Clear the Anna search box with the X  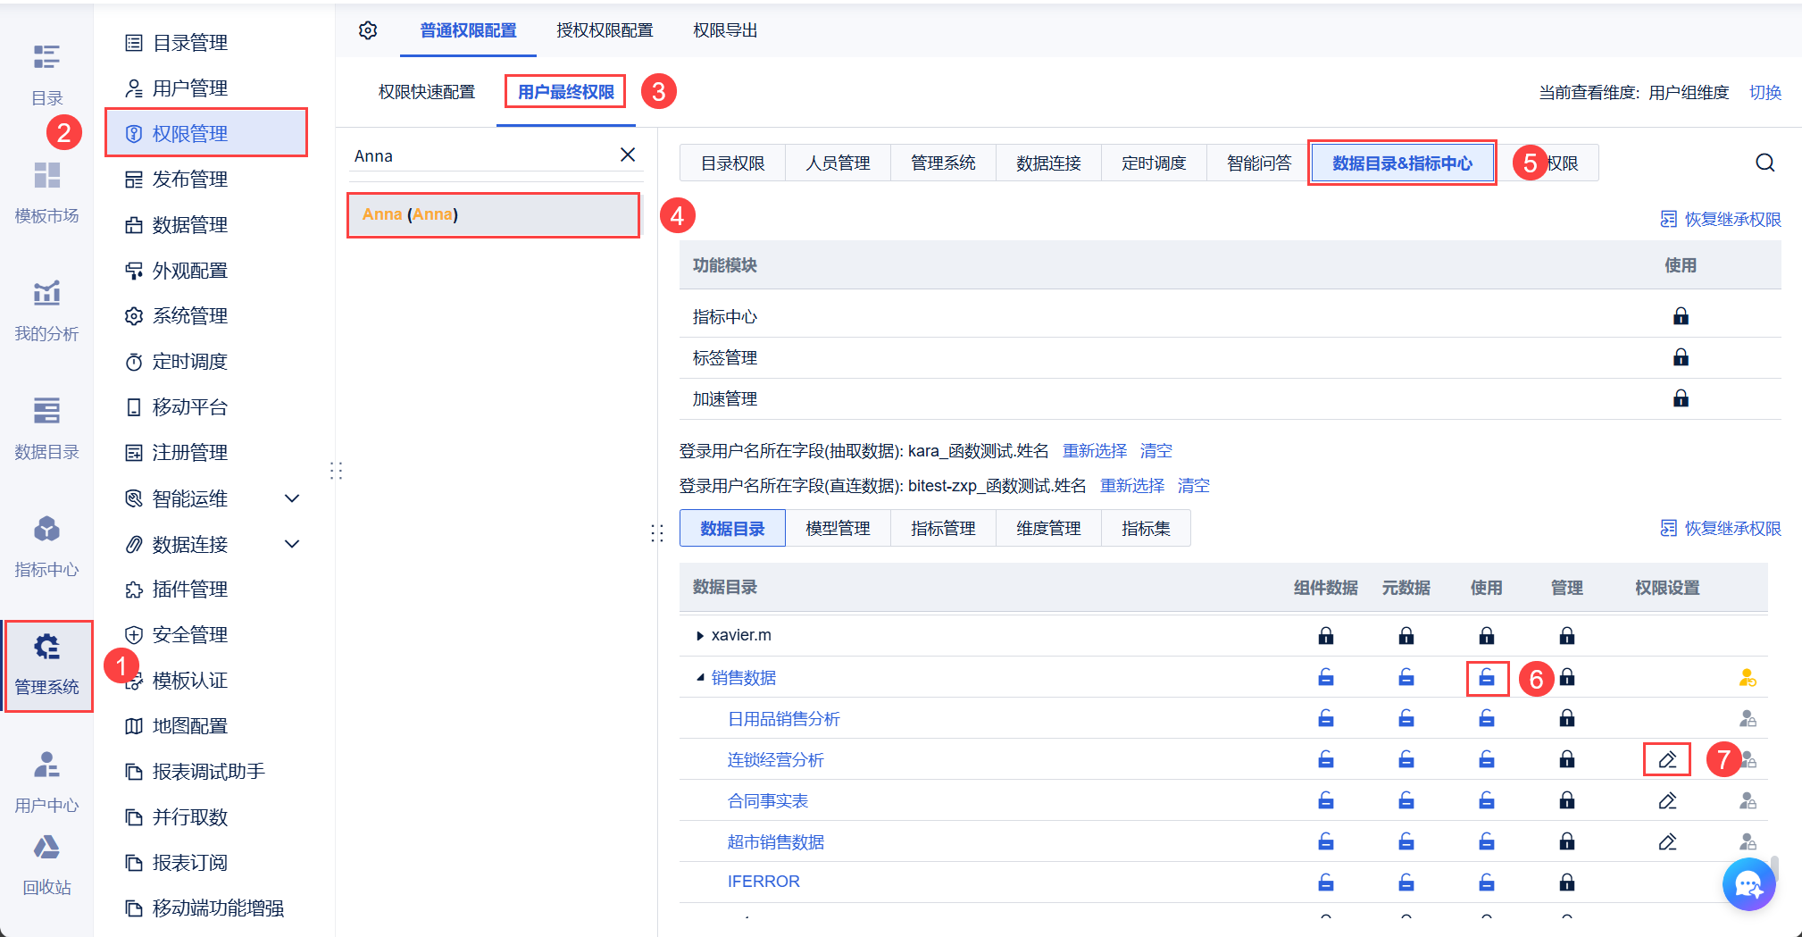click(x=628, y=155)
